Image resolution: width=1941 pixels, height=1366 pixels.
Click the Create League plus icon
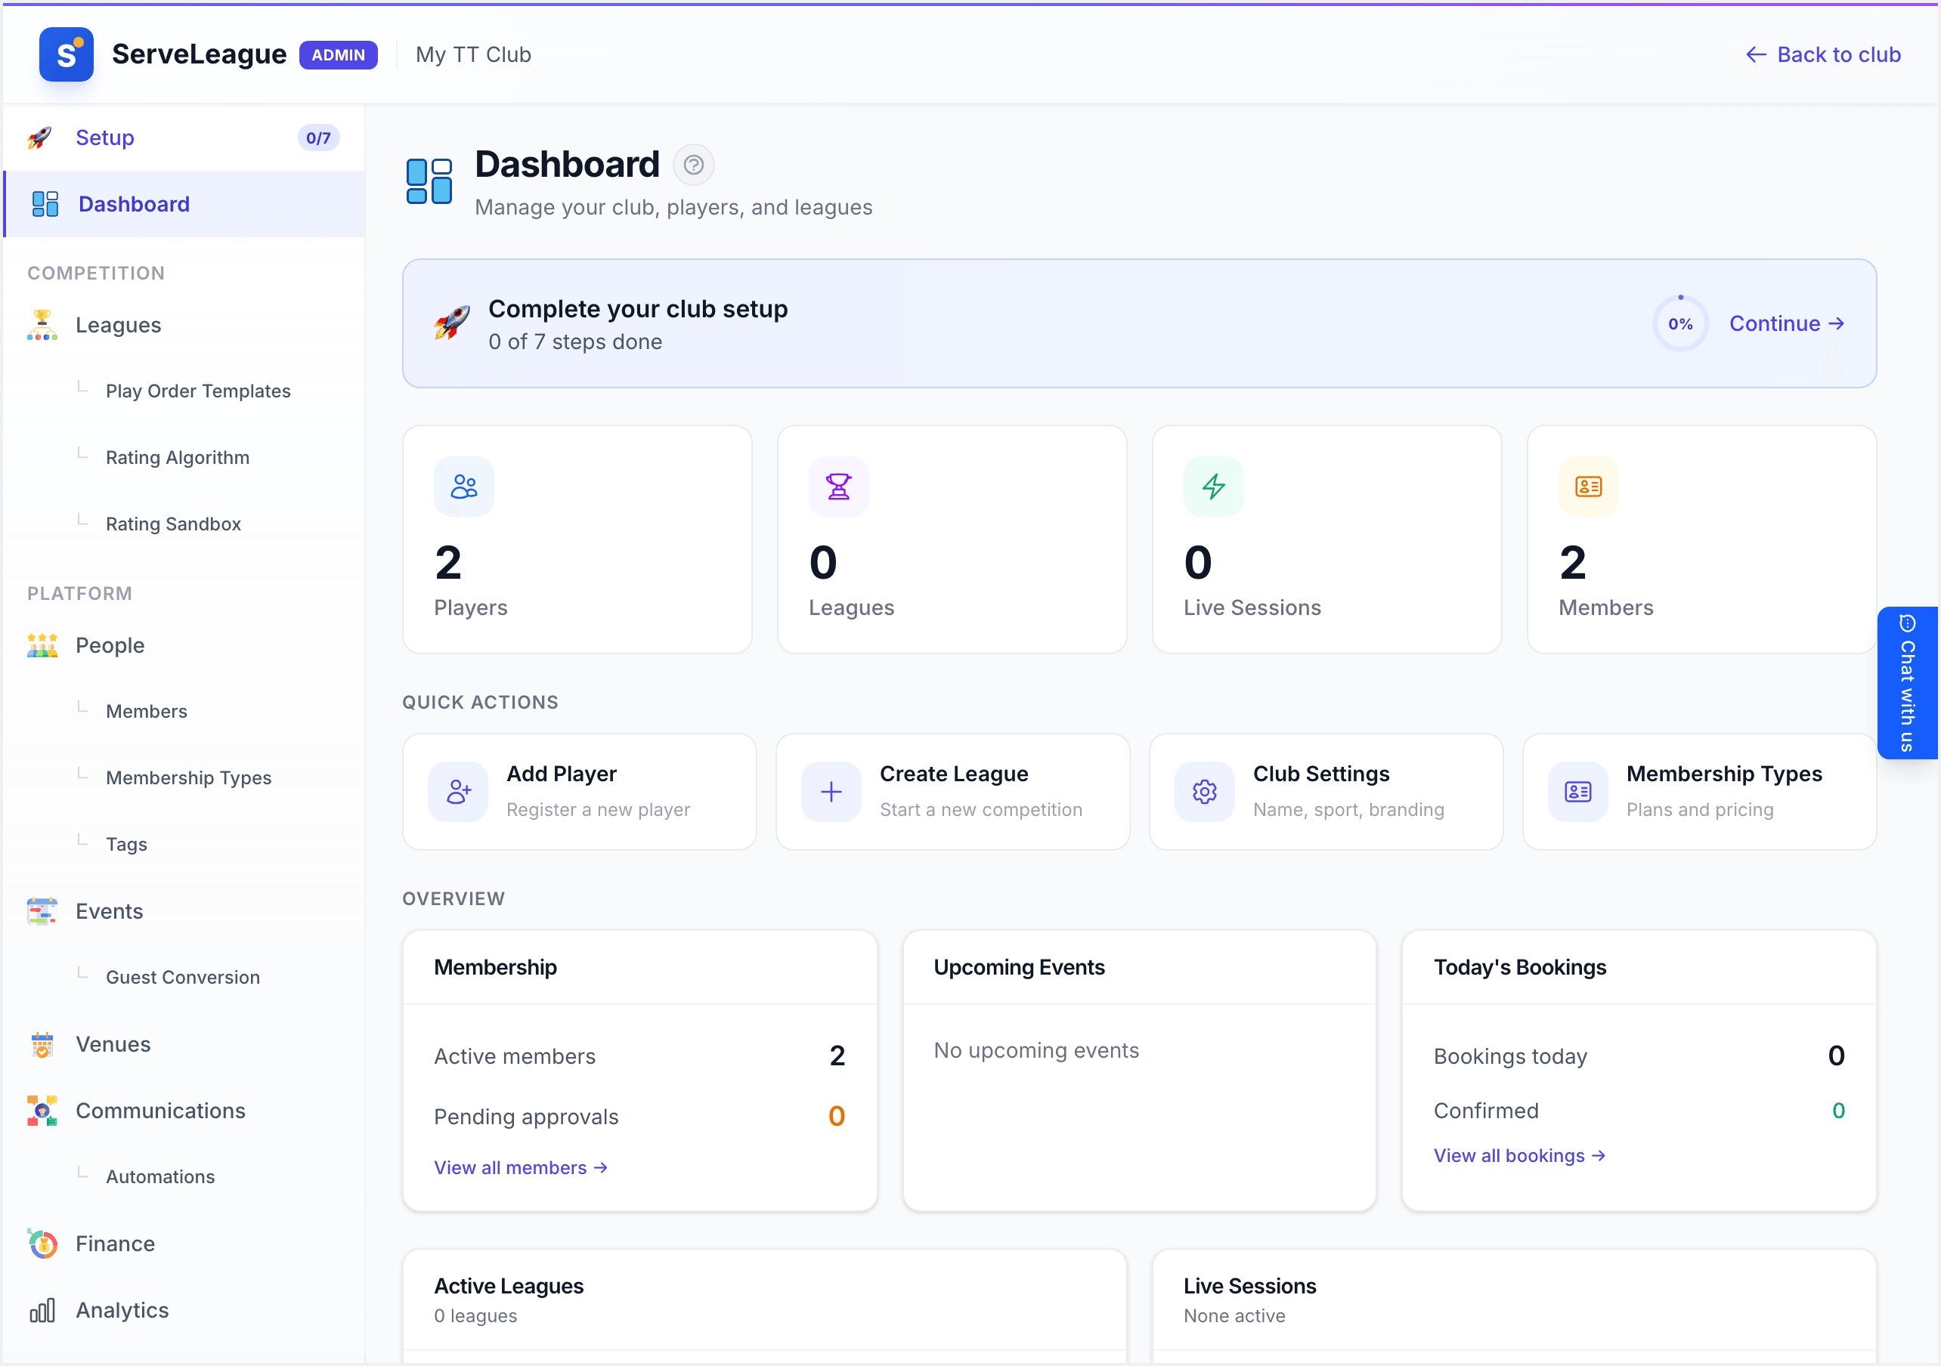tap(831, 792)
